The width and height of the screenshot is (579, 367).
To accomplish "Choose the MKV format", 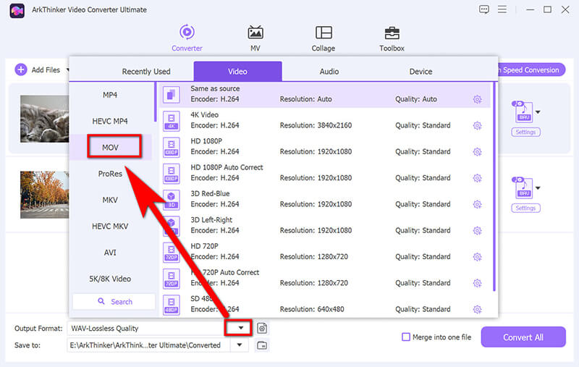I will pos(110,200).
